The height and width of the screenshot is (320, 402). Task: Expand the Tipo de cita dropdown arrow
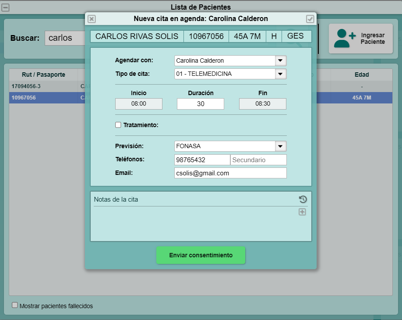(x=280, y=74)
